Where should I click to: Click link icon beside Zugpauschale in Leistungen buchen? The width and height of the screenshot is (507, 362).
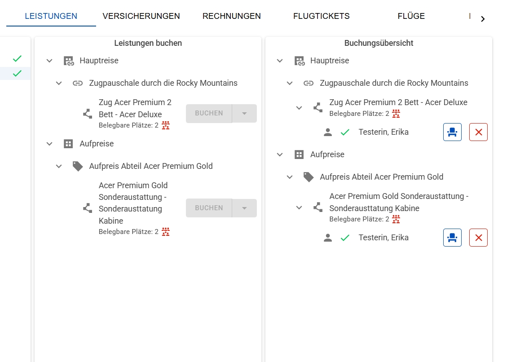[78, 83]
